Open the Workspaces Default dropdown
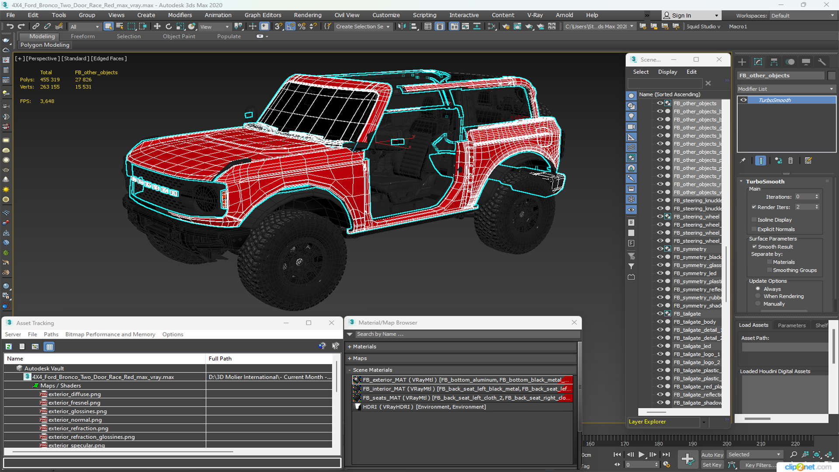The width and height of the screenshot is (839, 472). (x=803, y=15)
